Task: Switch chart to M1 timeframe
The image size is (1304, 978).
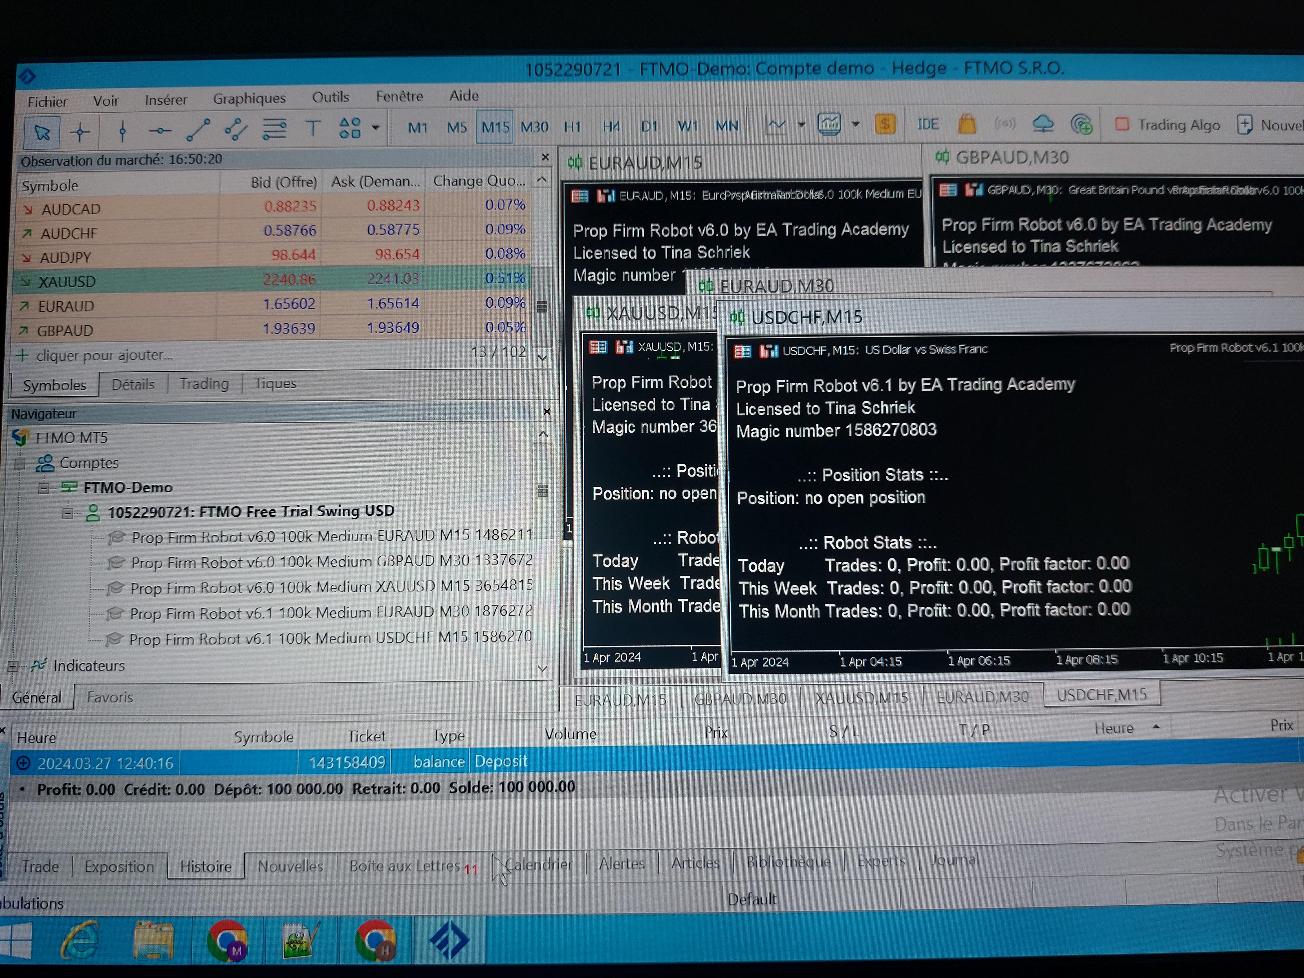Action: 418,127
